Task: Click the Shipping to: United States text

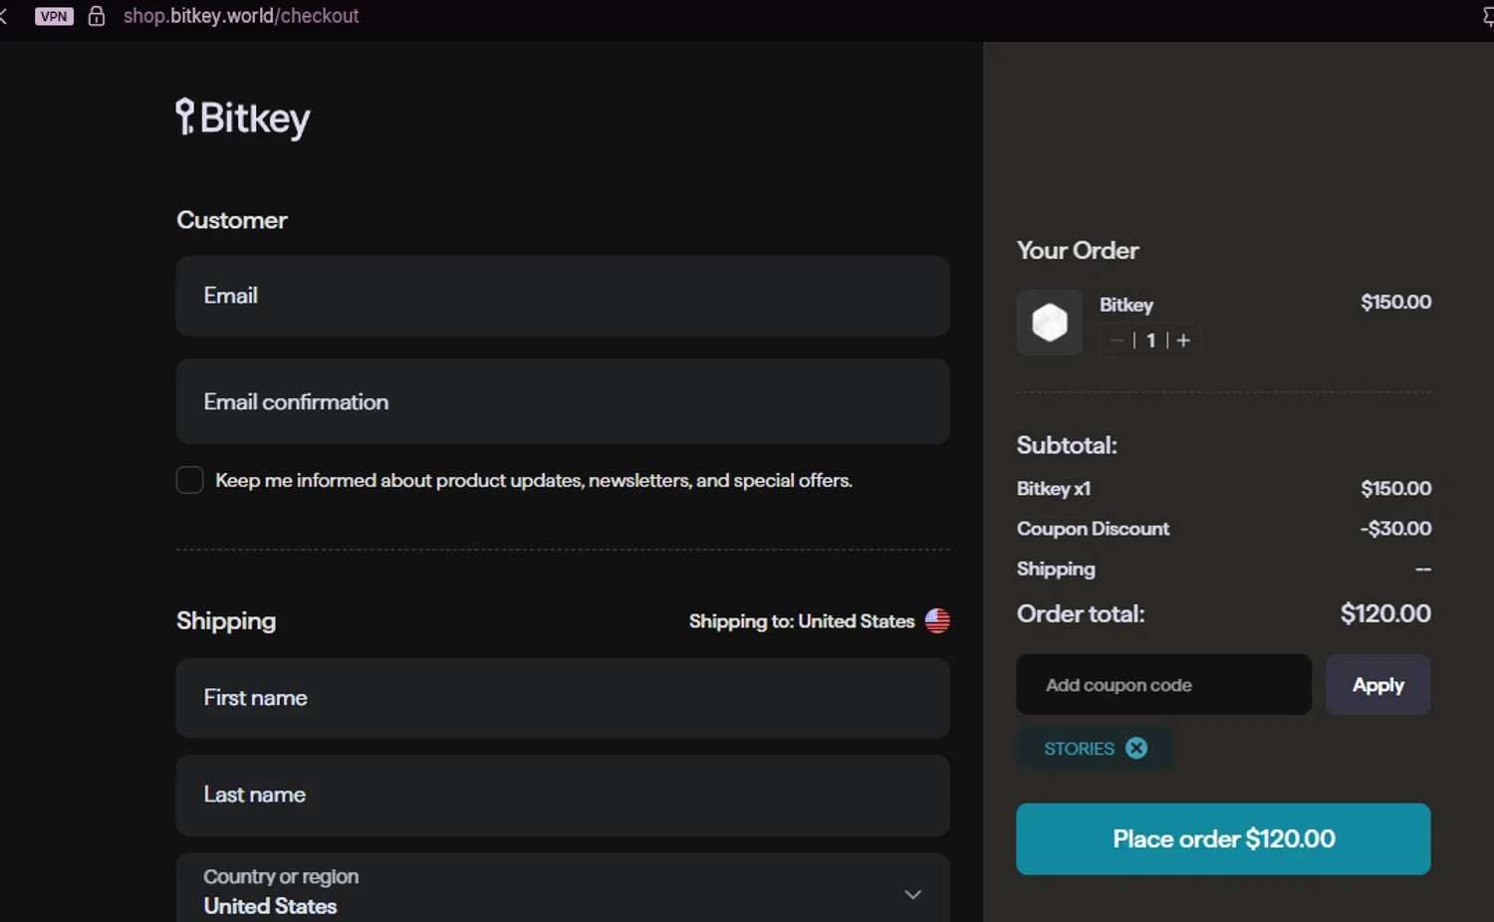Action: coord(802,621)
